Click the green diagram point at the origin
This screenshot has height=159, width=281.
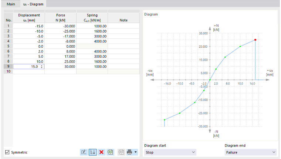click(x=210, y=80)
